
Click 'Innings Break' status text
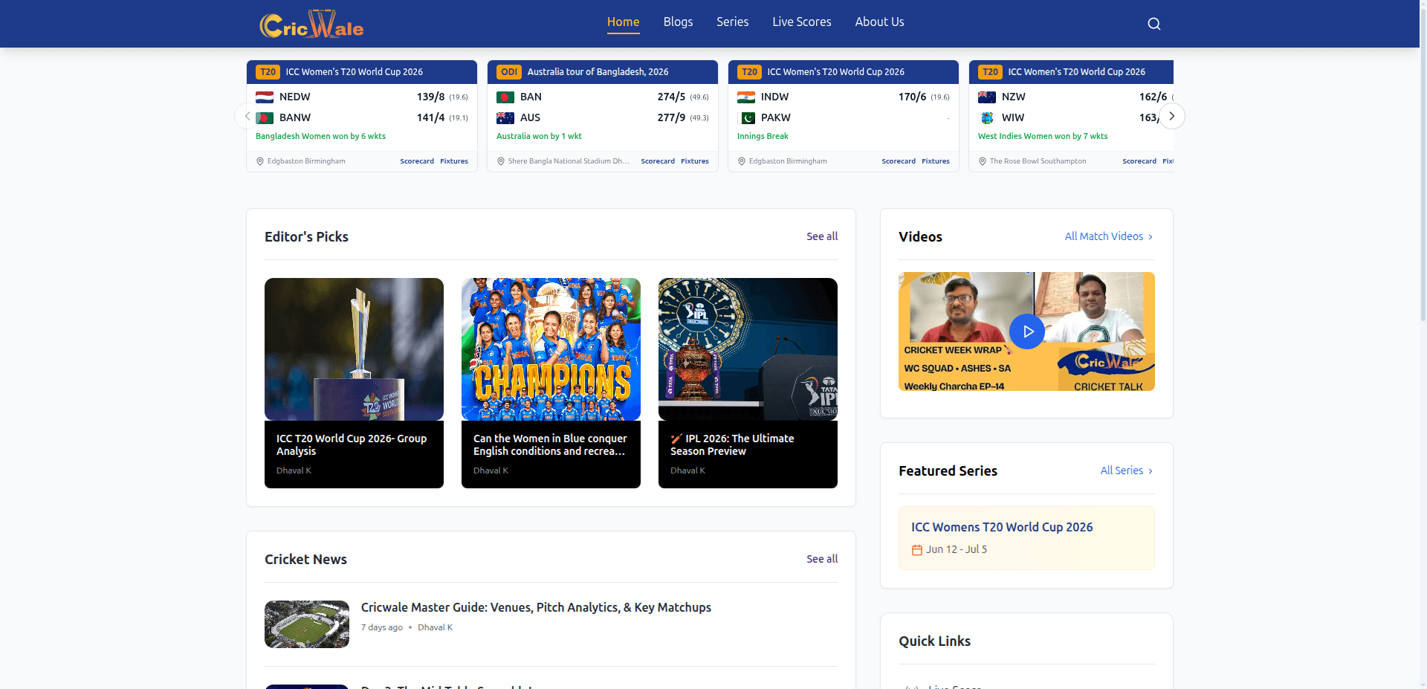pos(763,137)
